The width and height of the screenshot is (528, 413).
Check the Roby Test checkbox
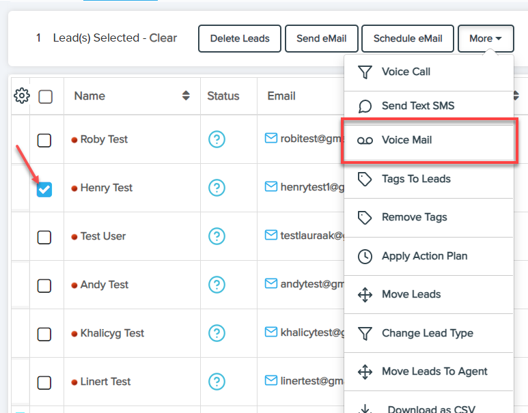click(x=44, y=140)
